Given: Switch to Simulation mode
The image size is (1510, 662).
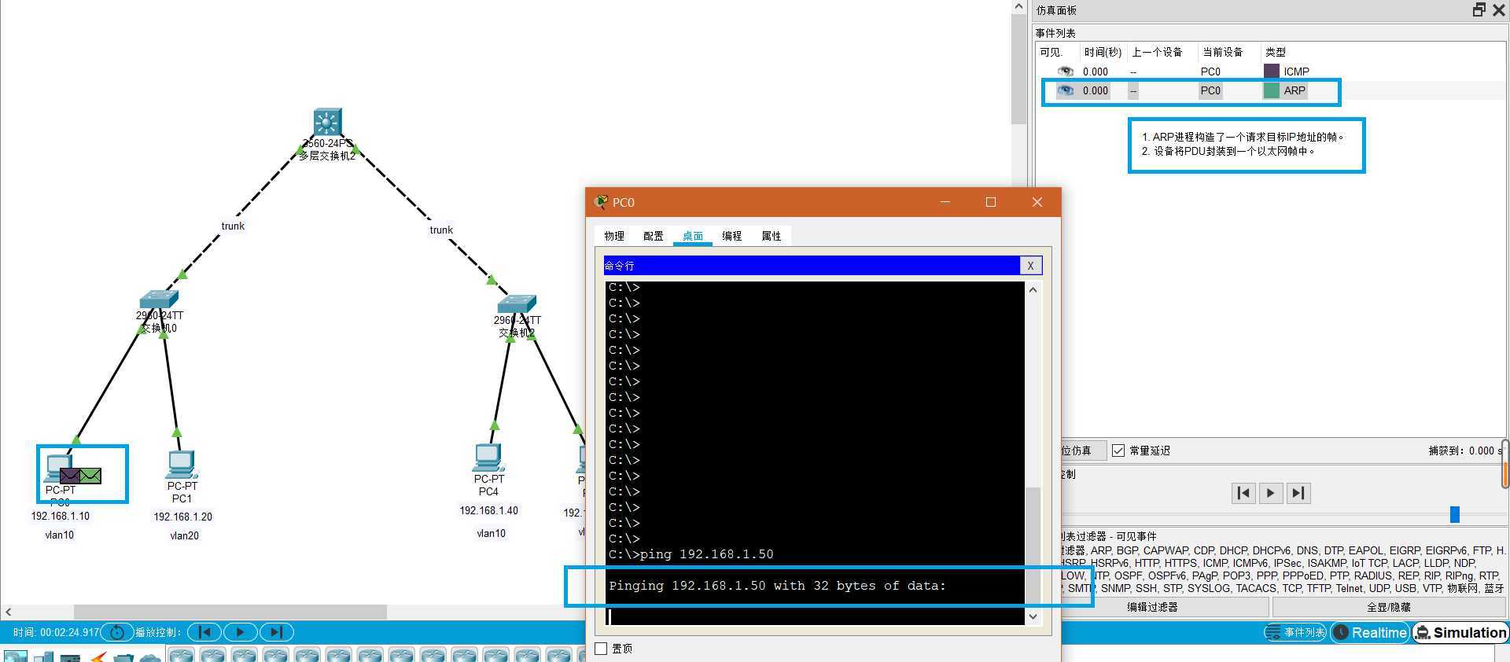Looking at the screenshot, I should coord(1460,632).
